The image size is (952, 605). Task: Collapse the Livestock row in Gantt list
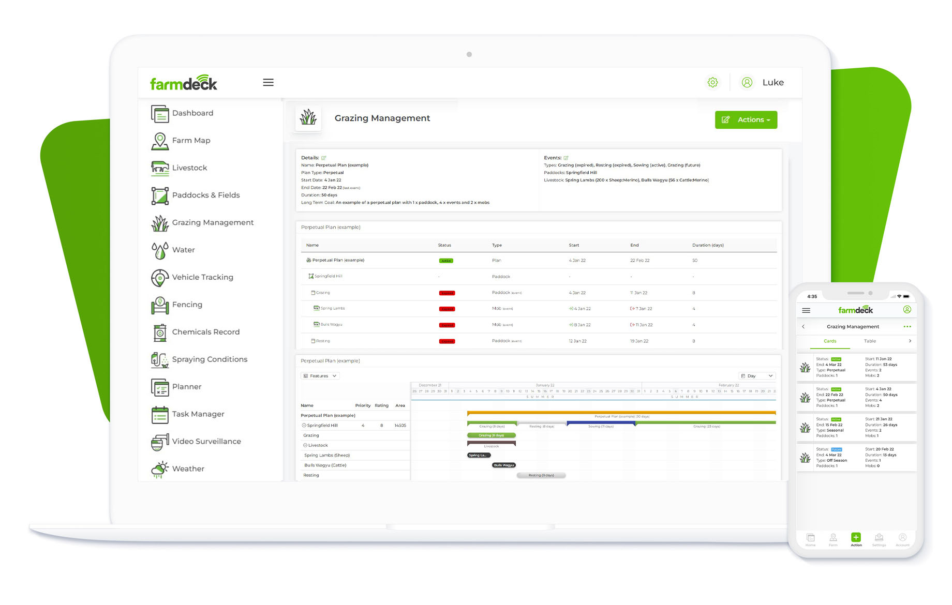pyautogui.click(x=305, y=445)
